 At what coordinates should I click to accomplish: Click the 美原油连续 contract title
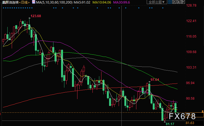(10, 2)
